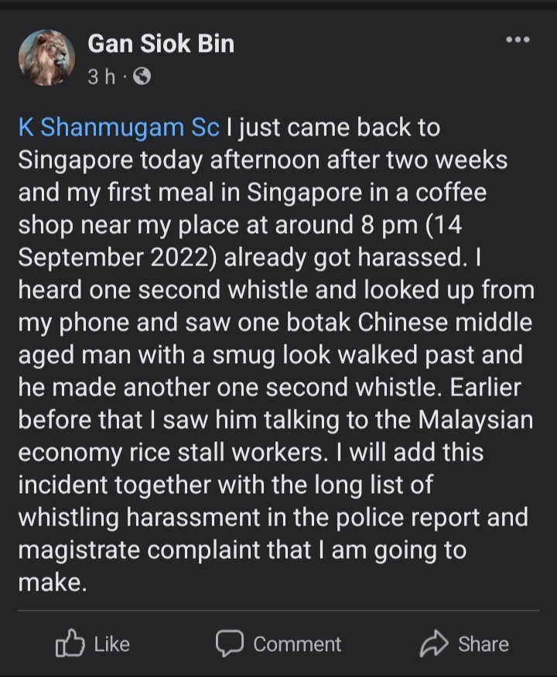Tap the '3 h' post timestamp

pos(101,77)
